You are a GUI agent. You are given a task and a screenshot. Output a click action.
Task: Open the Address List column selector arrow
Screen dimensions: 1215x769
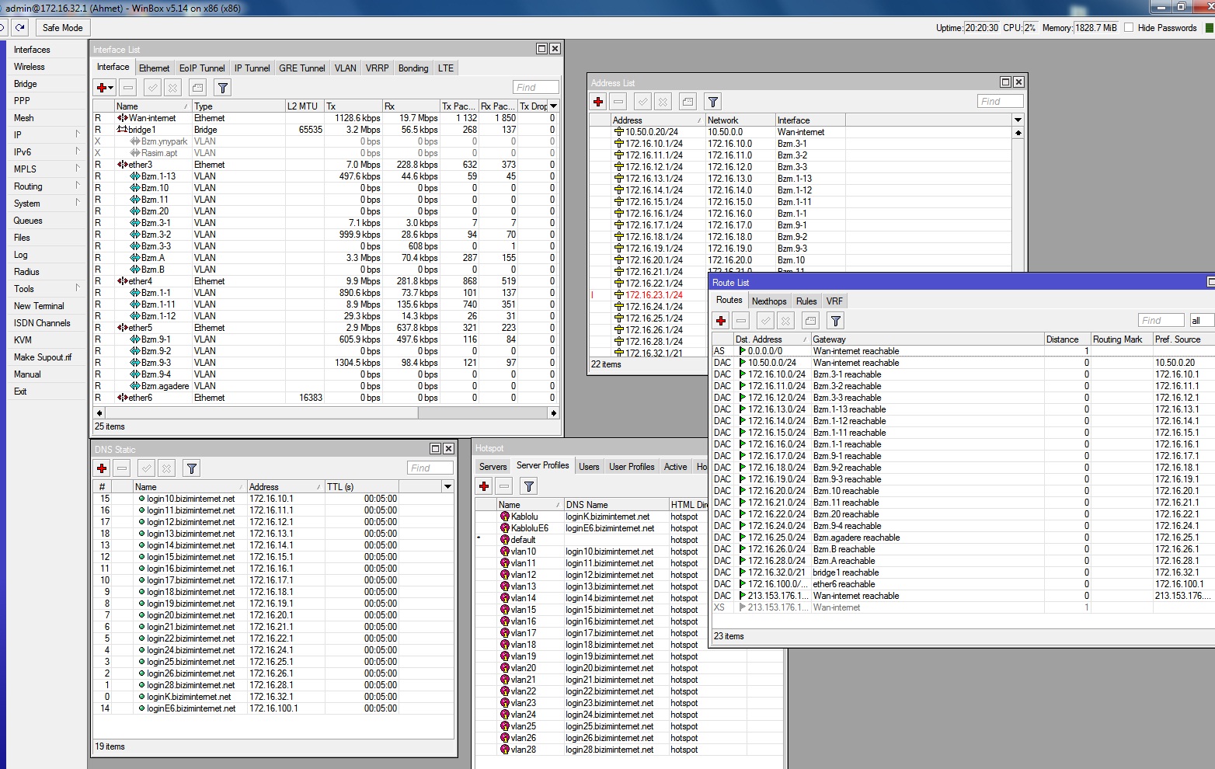(x=1017, y=120)
